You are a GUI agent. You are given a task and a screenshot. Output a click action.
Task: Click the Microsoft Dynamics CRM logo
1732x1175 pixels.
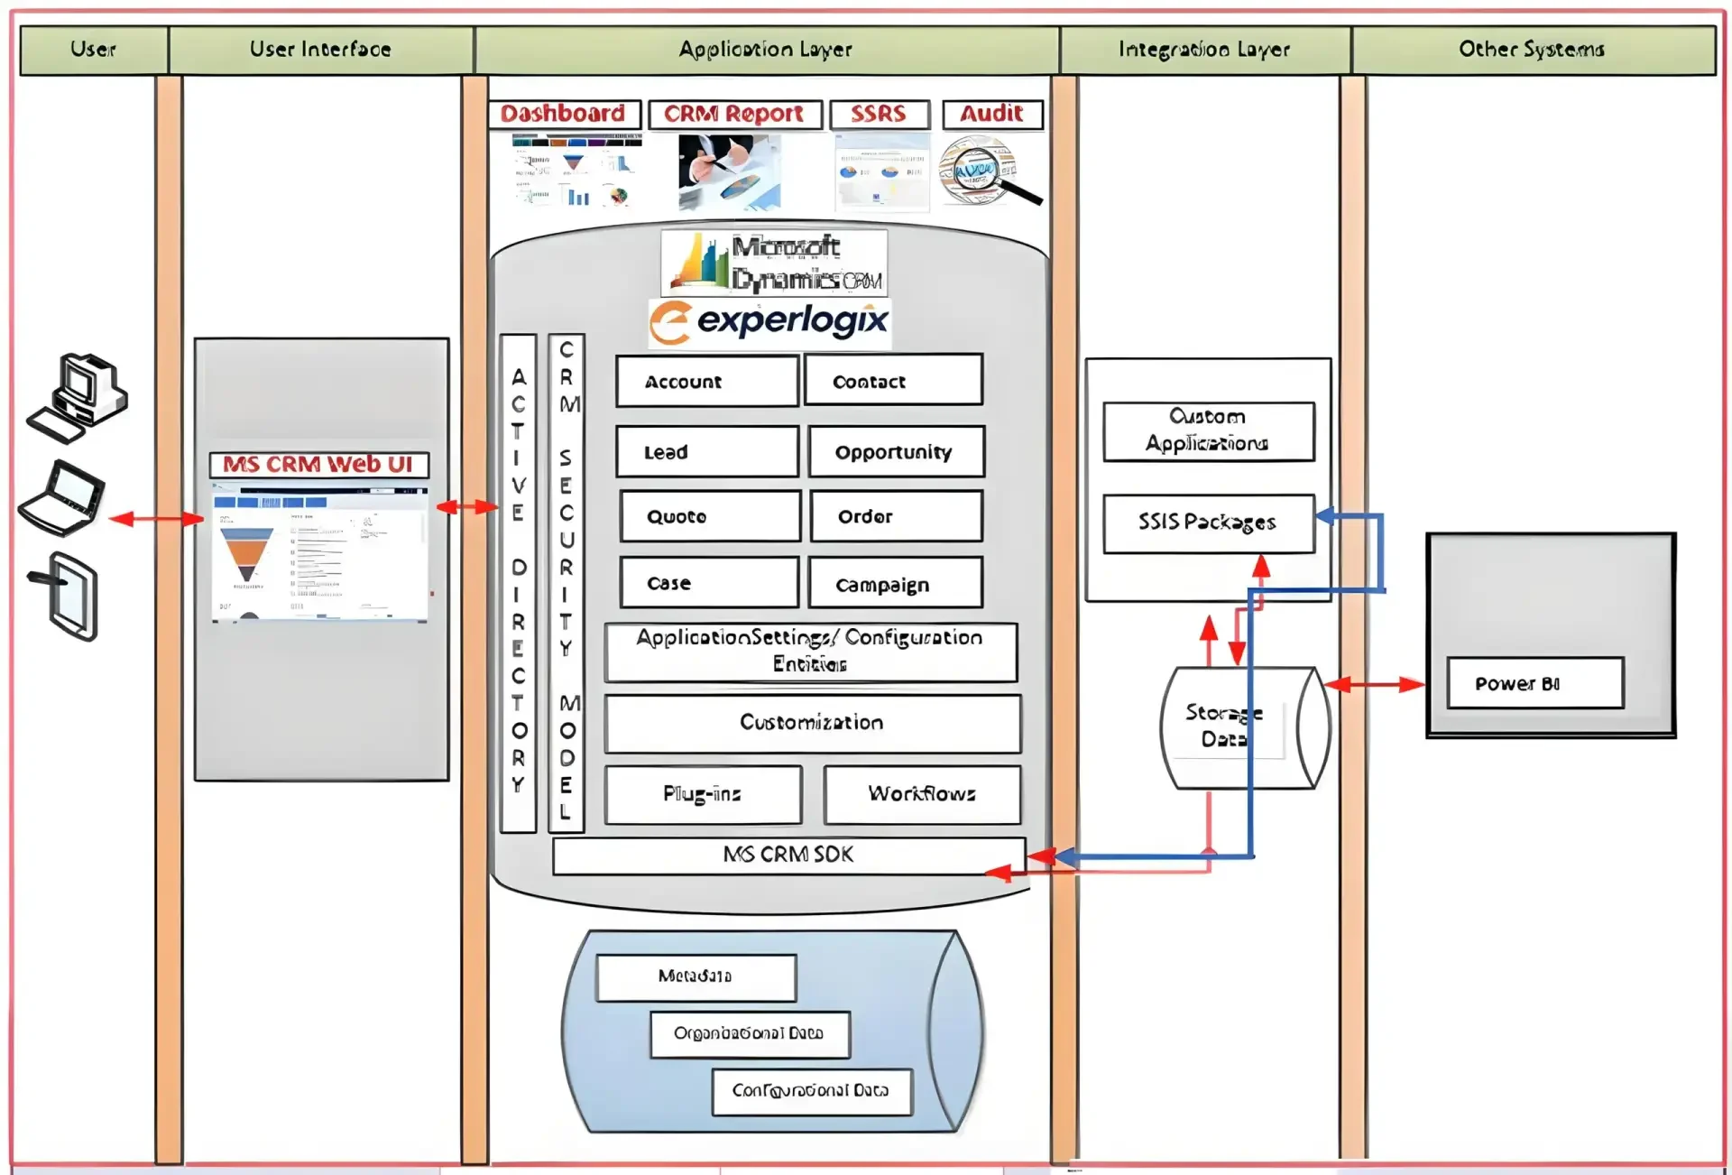click(774, 263)
